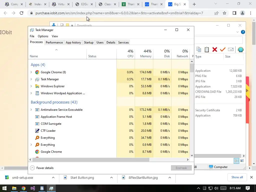The height and width of the screenshot is (192, 256).
Task: Click the Copy icon in the Downloads window toolbar
Action: [199, 49]
